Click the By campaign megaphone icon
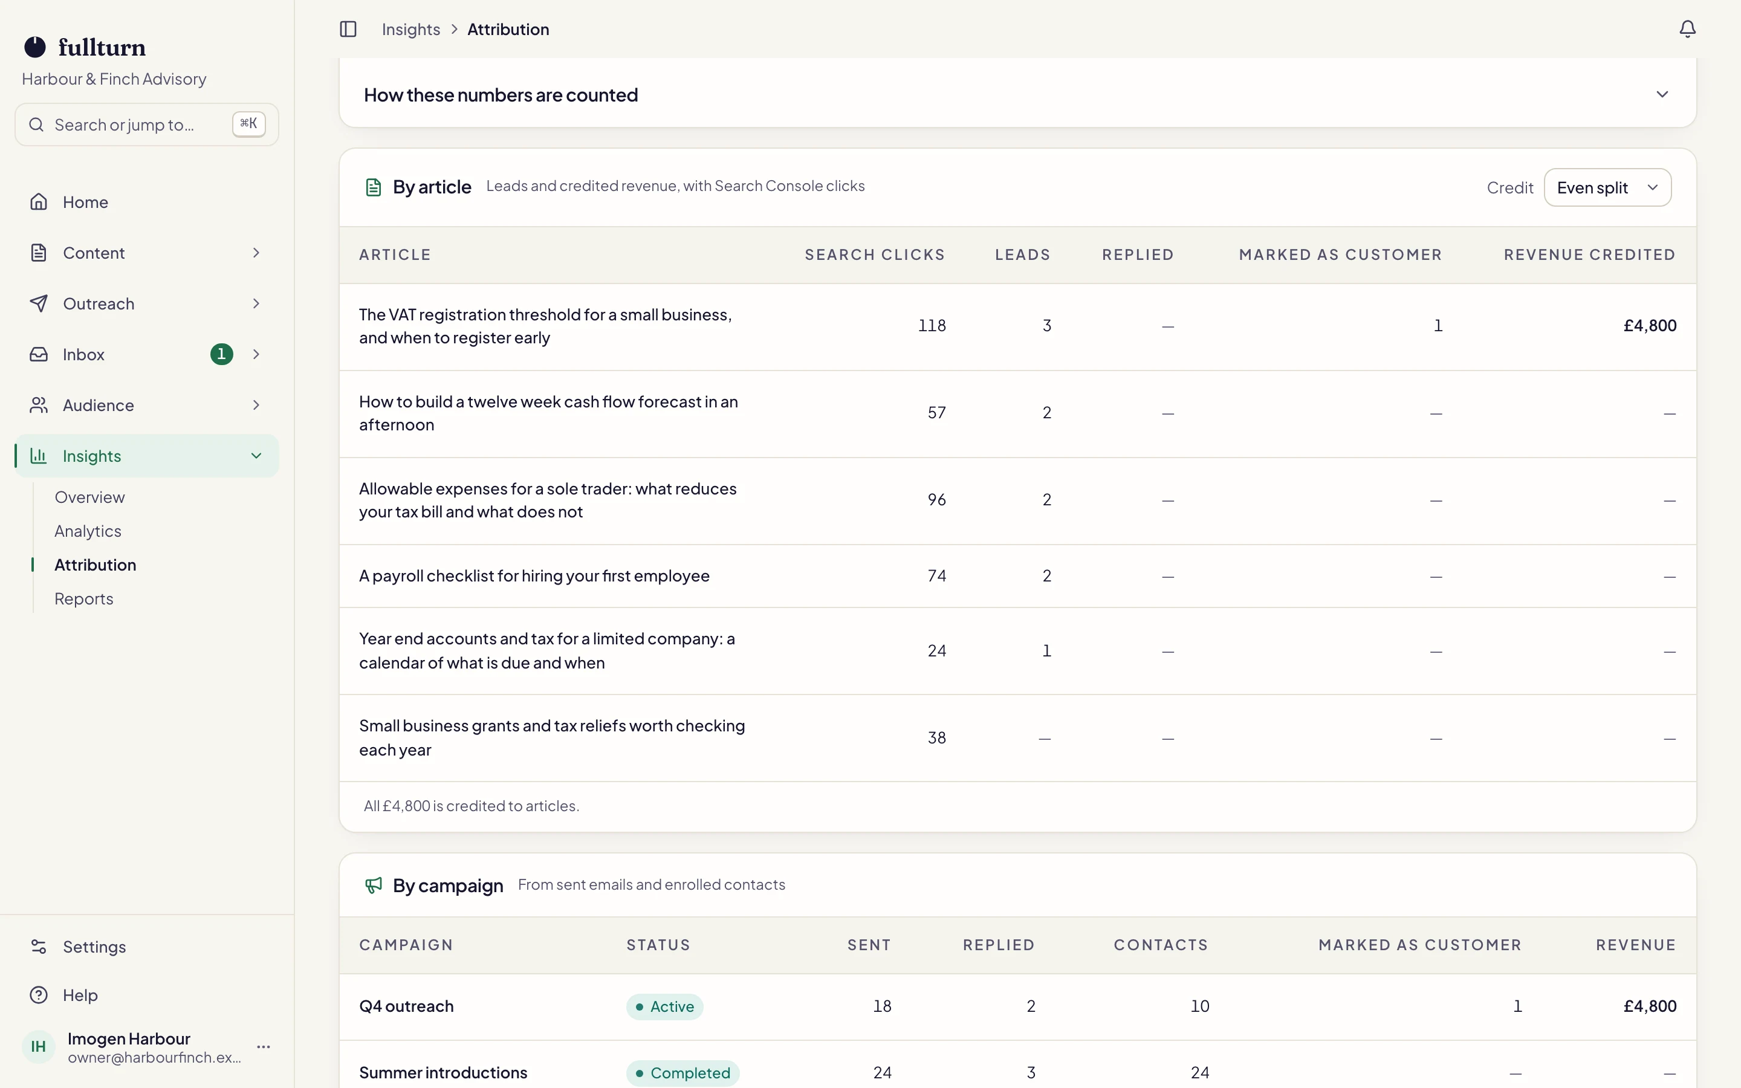This screenshot has height=1088, width=1741. [374, 885]
